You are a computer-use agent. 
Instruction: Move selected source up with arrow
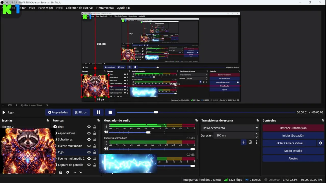coord(75,172)
